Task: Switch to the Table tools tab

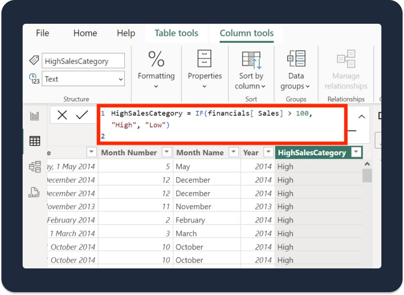Action: [x=176, y=33]
